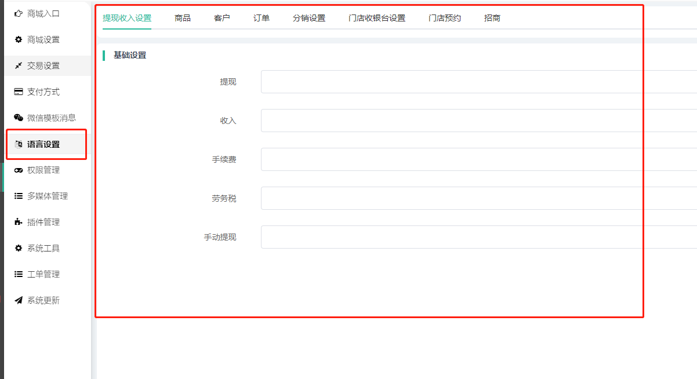
Task: Click the paper plane icon beside 系统更新
Action: (x=19, y=300)
